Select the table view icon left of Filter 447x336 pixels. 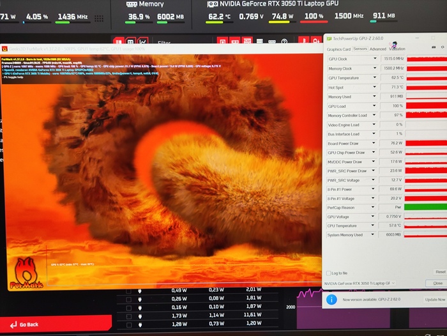(x=130, y=42)
